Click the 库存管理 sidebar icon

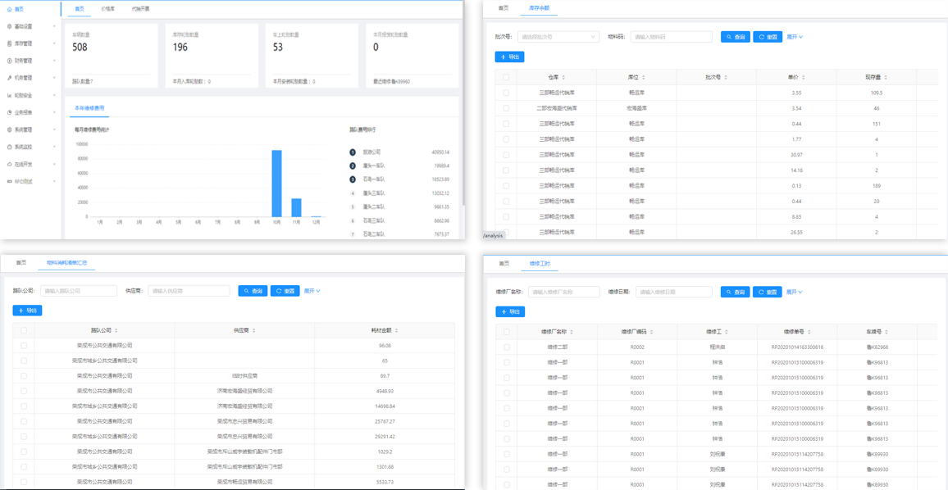(9, 43)
